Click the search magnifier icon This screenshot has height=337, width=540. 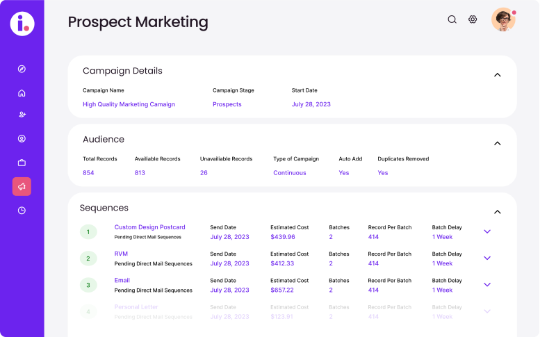[452, 19]
